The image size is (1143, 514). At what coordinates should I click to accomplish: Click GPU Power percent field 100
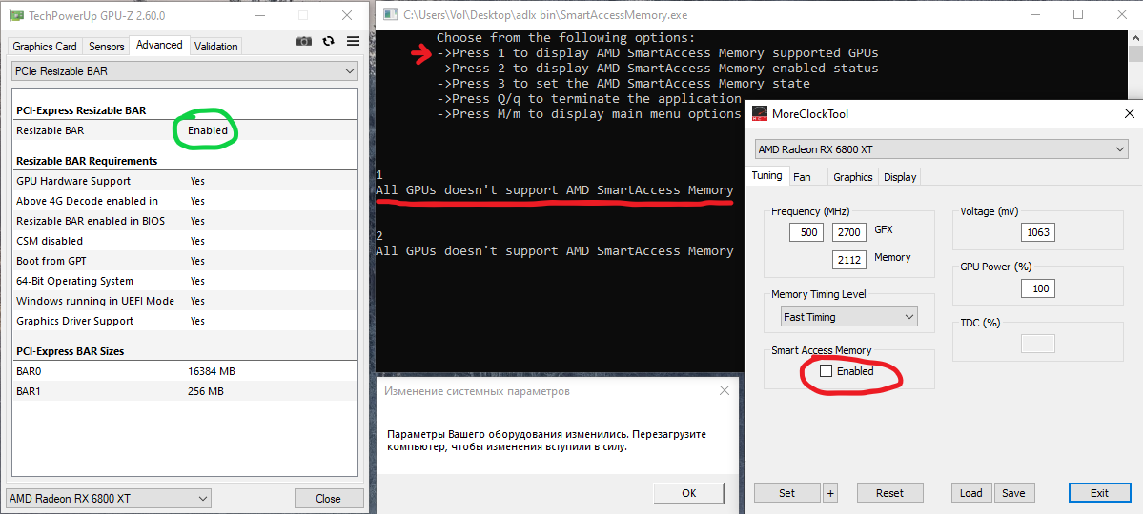click(x=1038, y=289)
